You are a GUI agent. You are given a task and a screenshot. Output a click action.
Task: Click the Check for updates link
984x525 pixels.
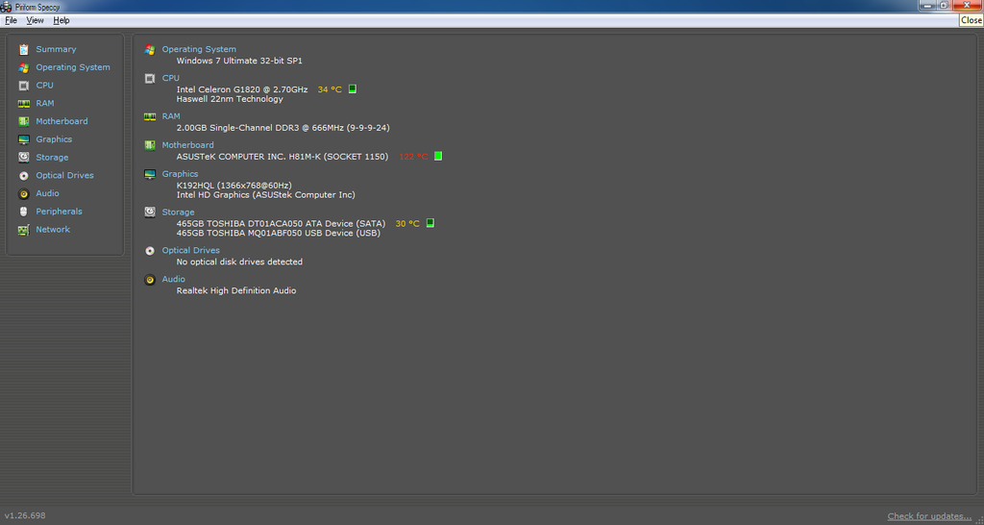coord(929,516)
